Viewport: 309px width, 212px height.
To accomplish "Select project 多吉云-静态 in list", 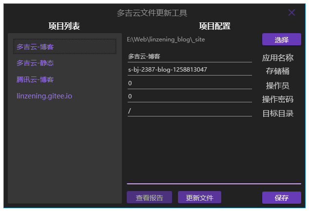I will click(x=65, y=63).
